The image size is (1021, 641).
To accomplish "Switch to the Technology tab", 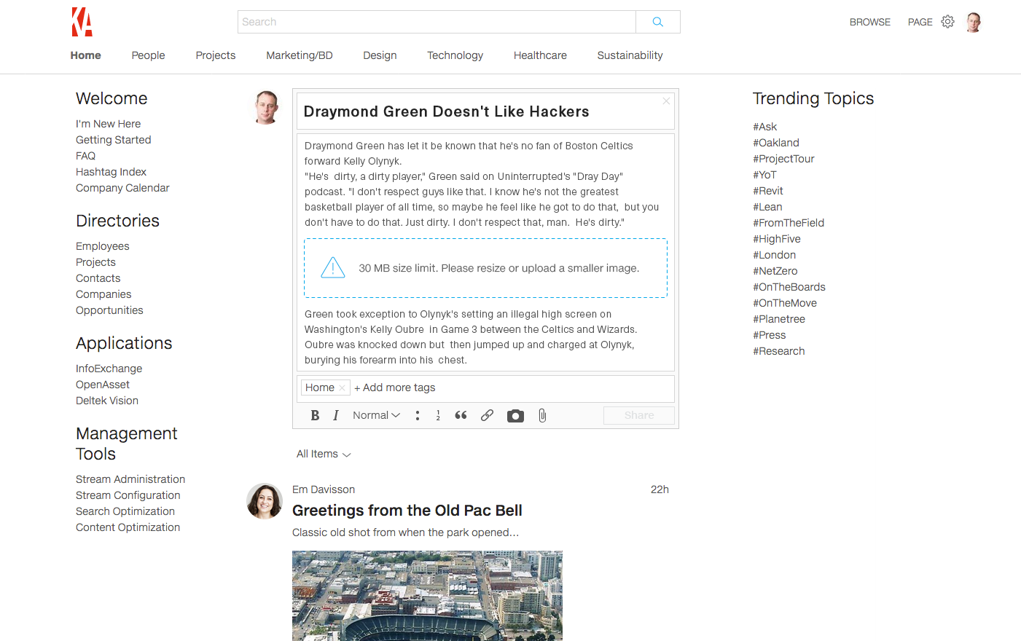I will pyautogui.click(x=455, y=55).
